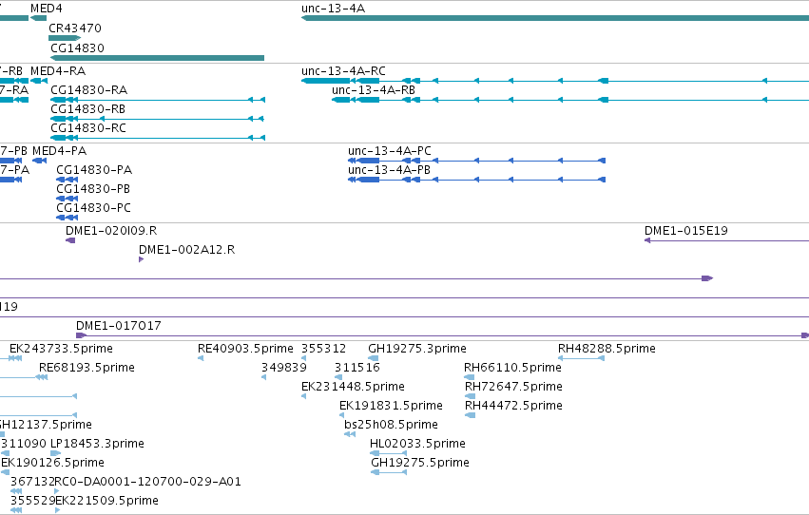Click the 349839 feature label

click(x=284, y=367)
